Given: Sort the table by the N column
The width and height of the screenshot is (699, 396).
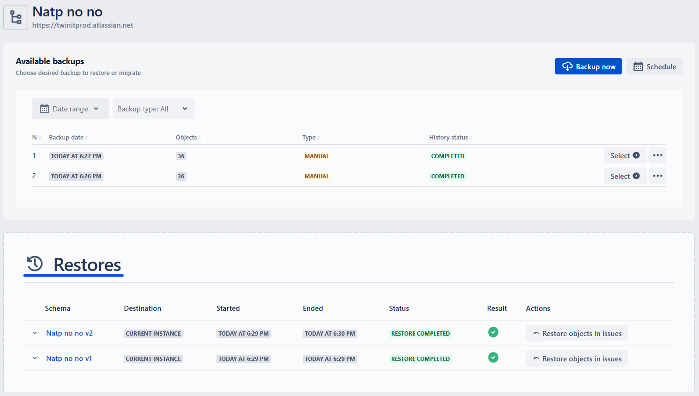Looking at the screenshot, I should (x=37, y=138).
